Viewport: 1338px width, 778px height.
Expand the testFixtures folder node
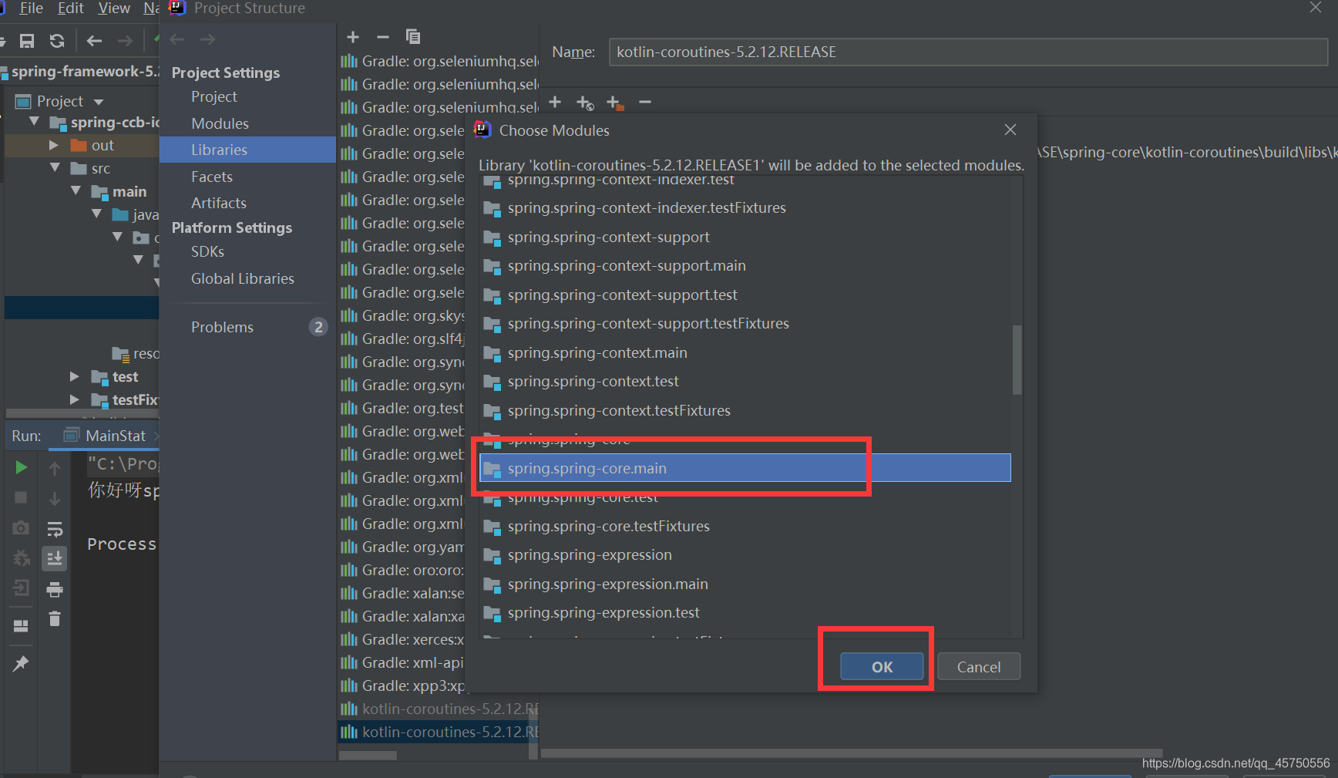pos(75,399)
